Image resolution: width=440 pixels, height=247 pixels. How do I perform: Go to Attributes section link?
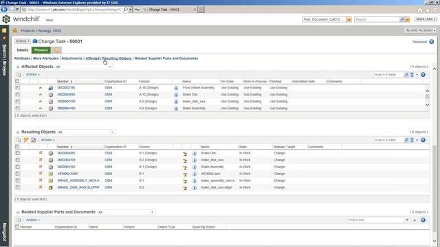tap(22, 58)
